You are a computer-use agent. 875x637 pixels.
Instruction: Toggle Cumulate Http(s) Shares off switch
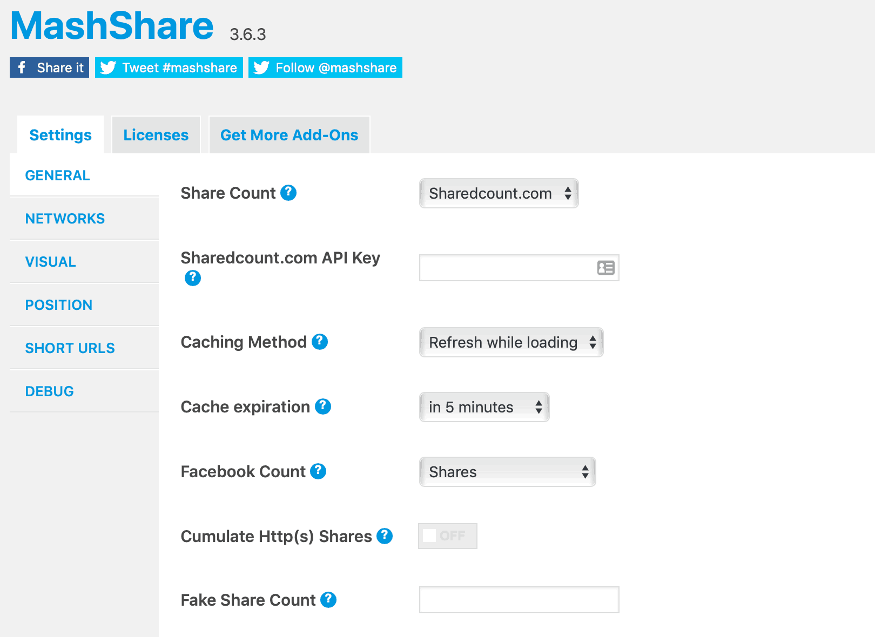447,536
